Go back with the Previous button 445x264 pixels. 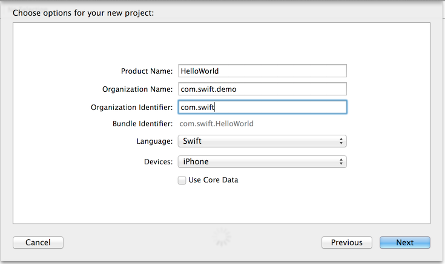pyautogui.click(x=347, y=242)
